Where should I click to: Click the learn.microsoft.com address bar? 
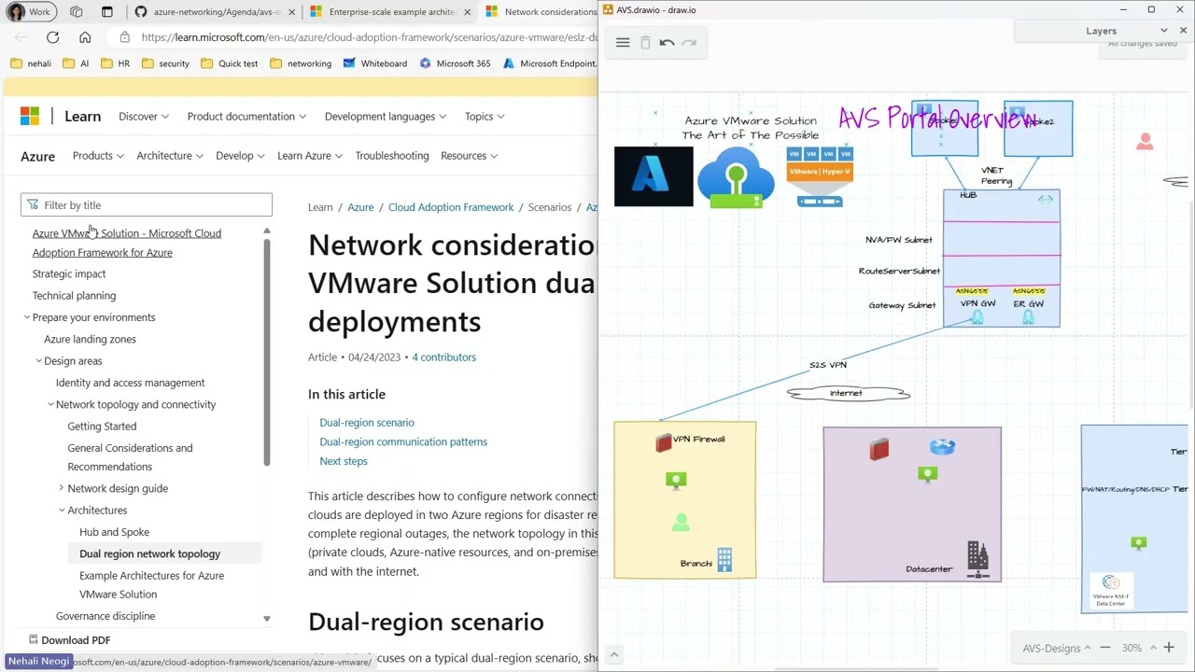(369, 37)
